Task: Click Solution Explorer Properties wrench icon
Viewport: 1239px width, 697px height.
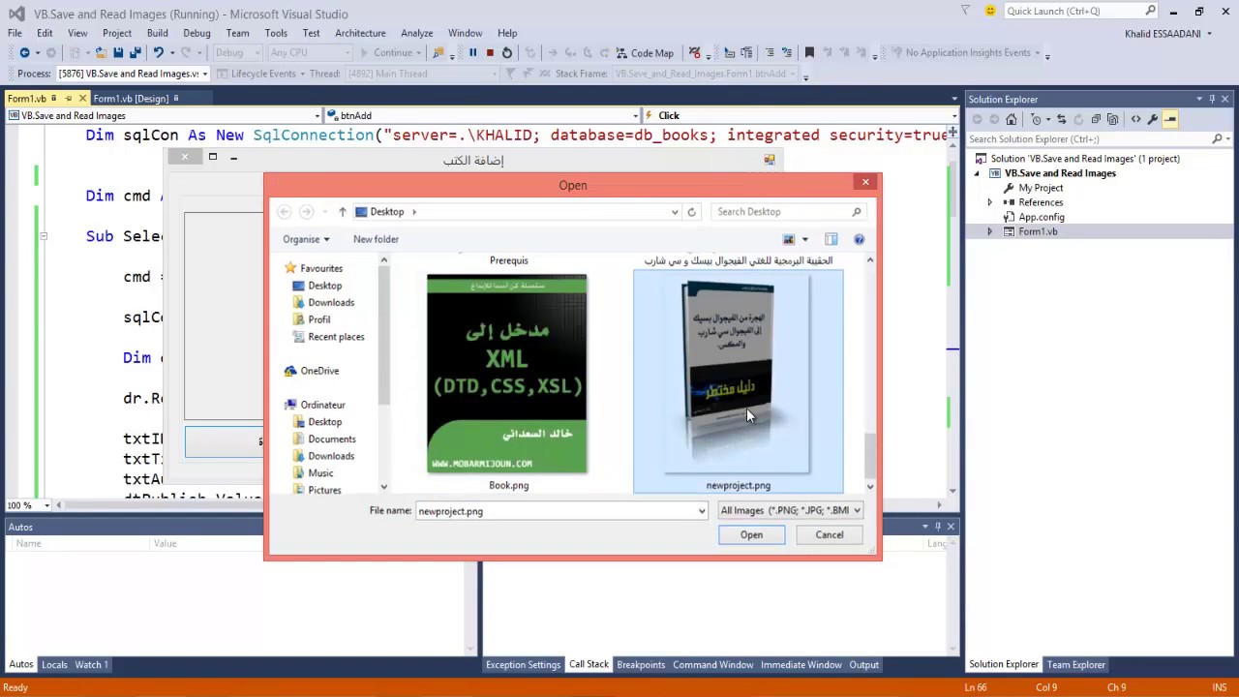Action: (x=1153, y=119)
